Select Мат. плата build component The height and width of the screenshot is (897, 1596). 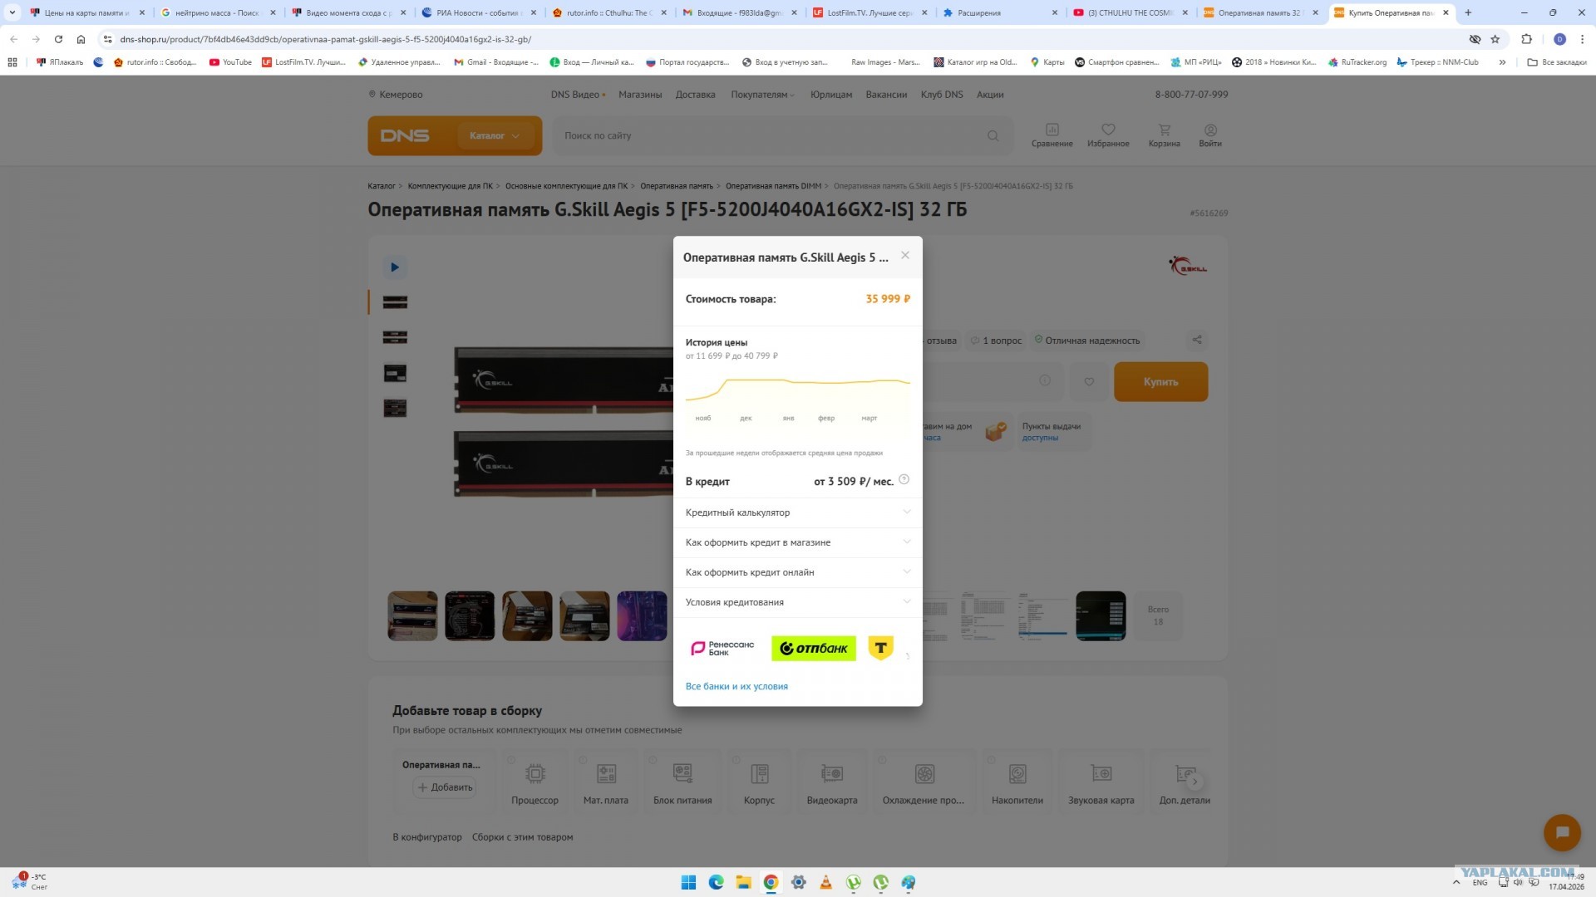[606, 782]
